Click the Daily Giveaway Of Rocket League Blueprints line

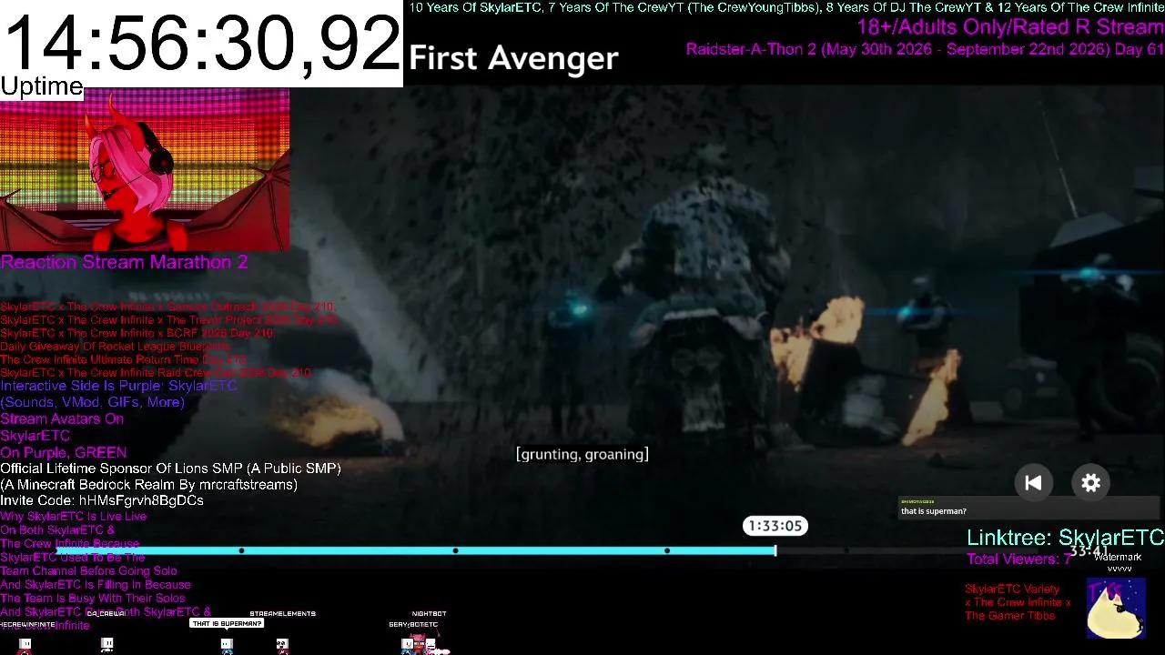click(115, 347)
